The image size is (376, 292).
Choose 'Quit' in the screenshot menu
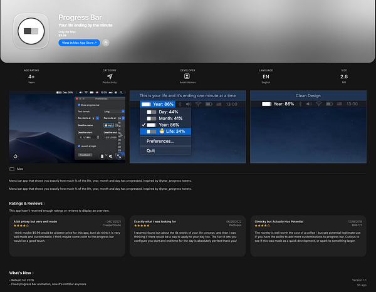point(165,150)
